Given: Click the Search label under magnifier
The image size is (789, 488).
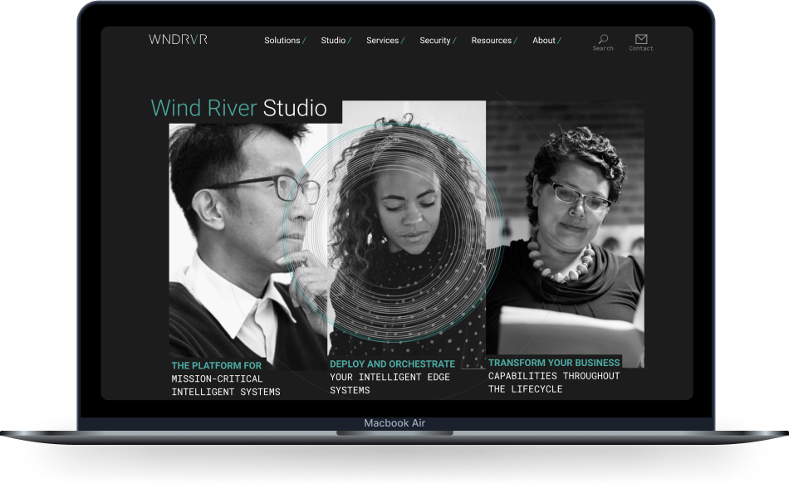Looking at the screenshot, I should click(x=603, y=47).
